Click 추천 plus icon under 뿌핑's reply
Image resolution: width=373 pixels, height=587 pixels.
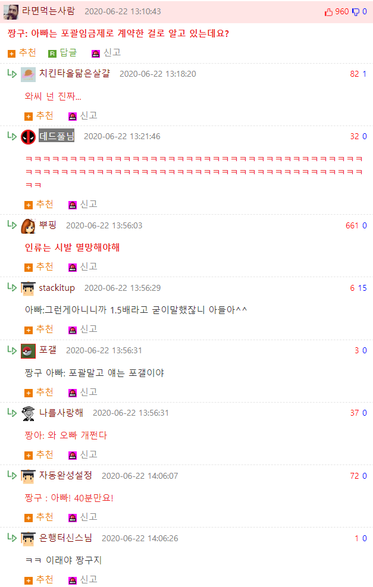tap(29, 267)
